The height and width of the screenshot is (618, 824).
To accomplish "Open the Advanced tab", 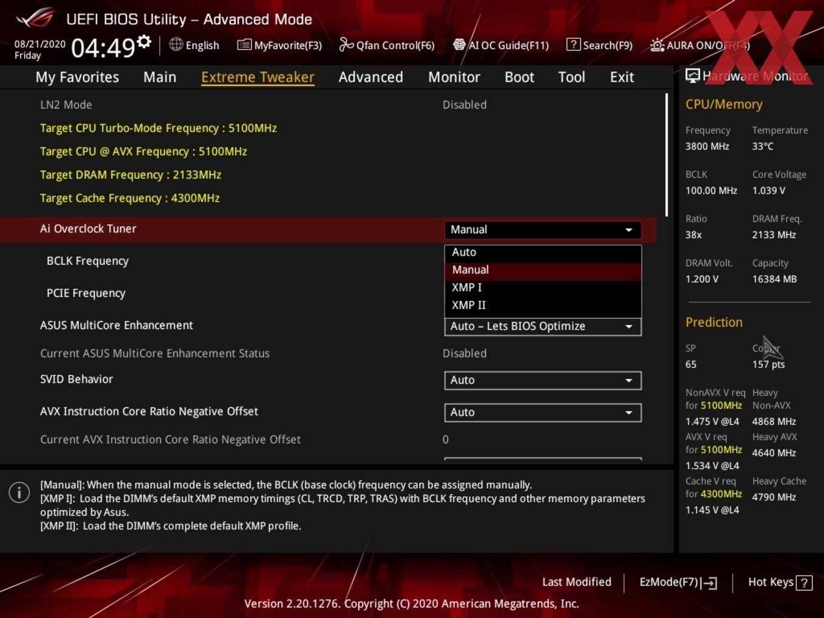I will 371,77.
